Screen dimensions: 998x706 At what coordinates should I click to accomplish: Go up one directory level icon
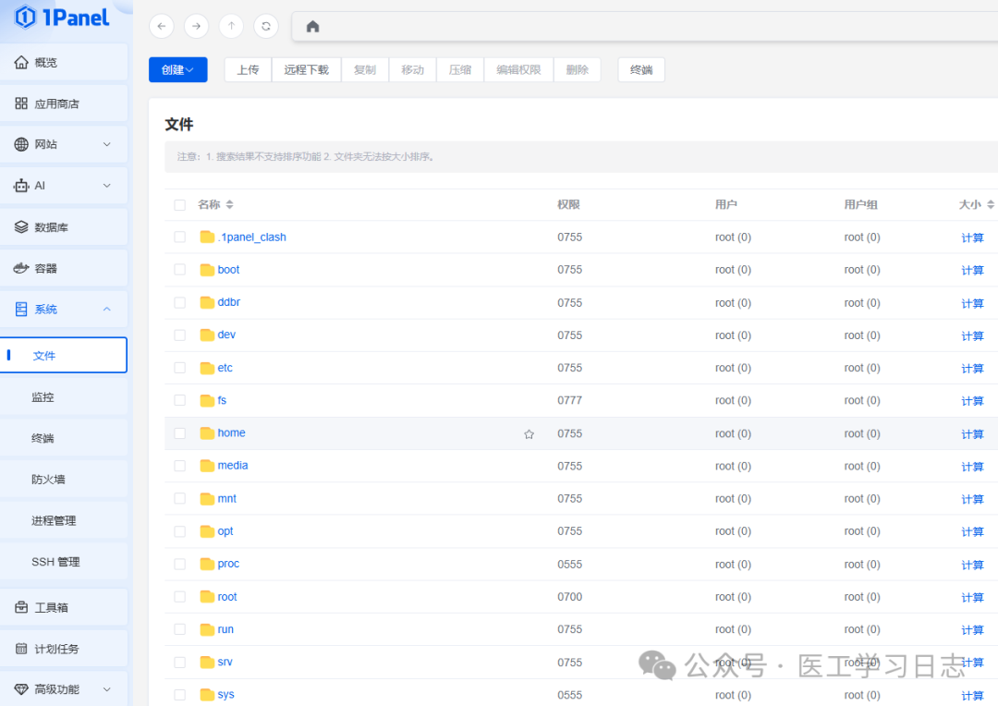point(231,26)
